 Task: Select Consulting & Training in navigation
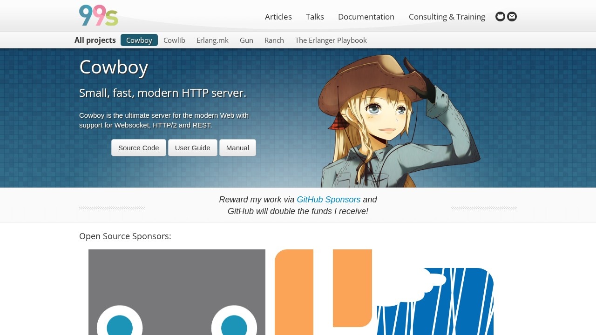pos(447,17)
